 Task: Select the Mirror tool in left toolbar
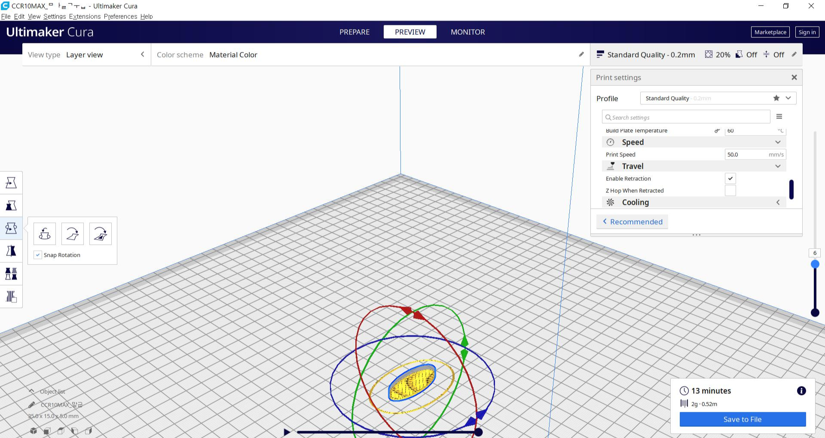pos(11,251)
